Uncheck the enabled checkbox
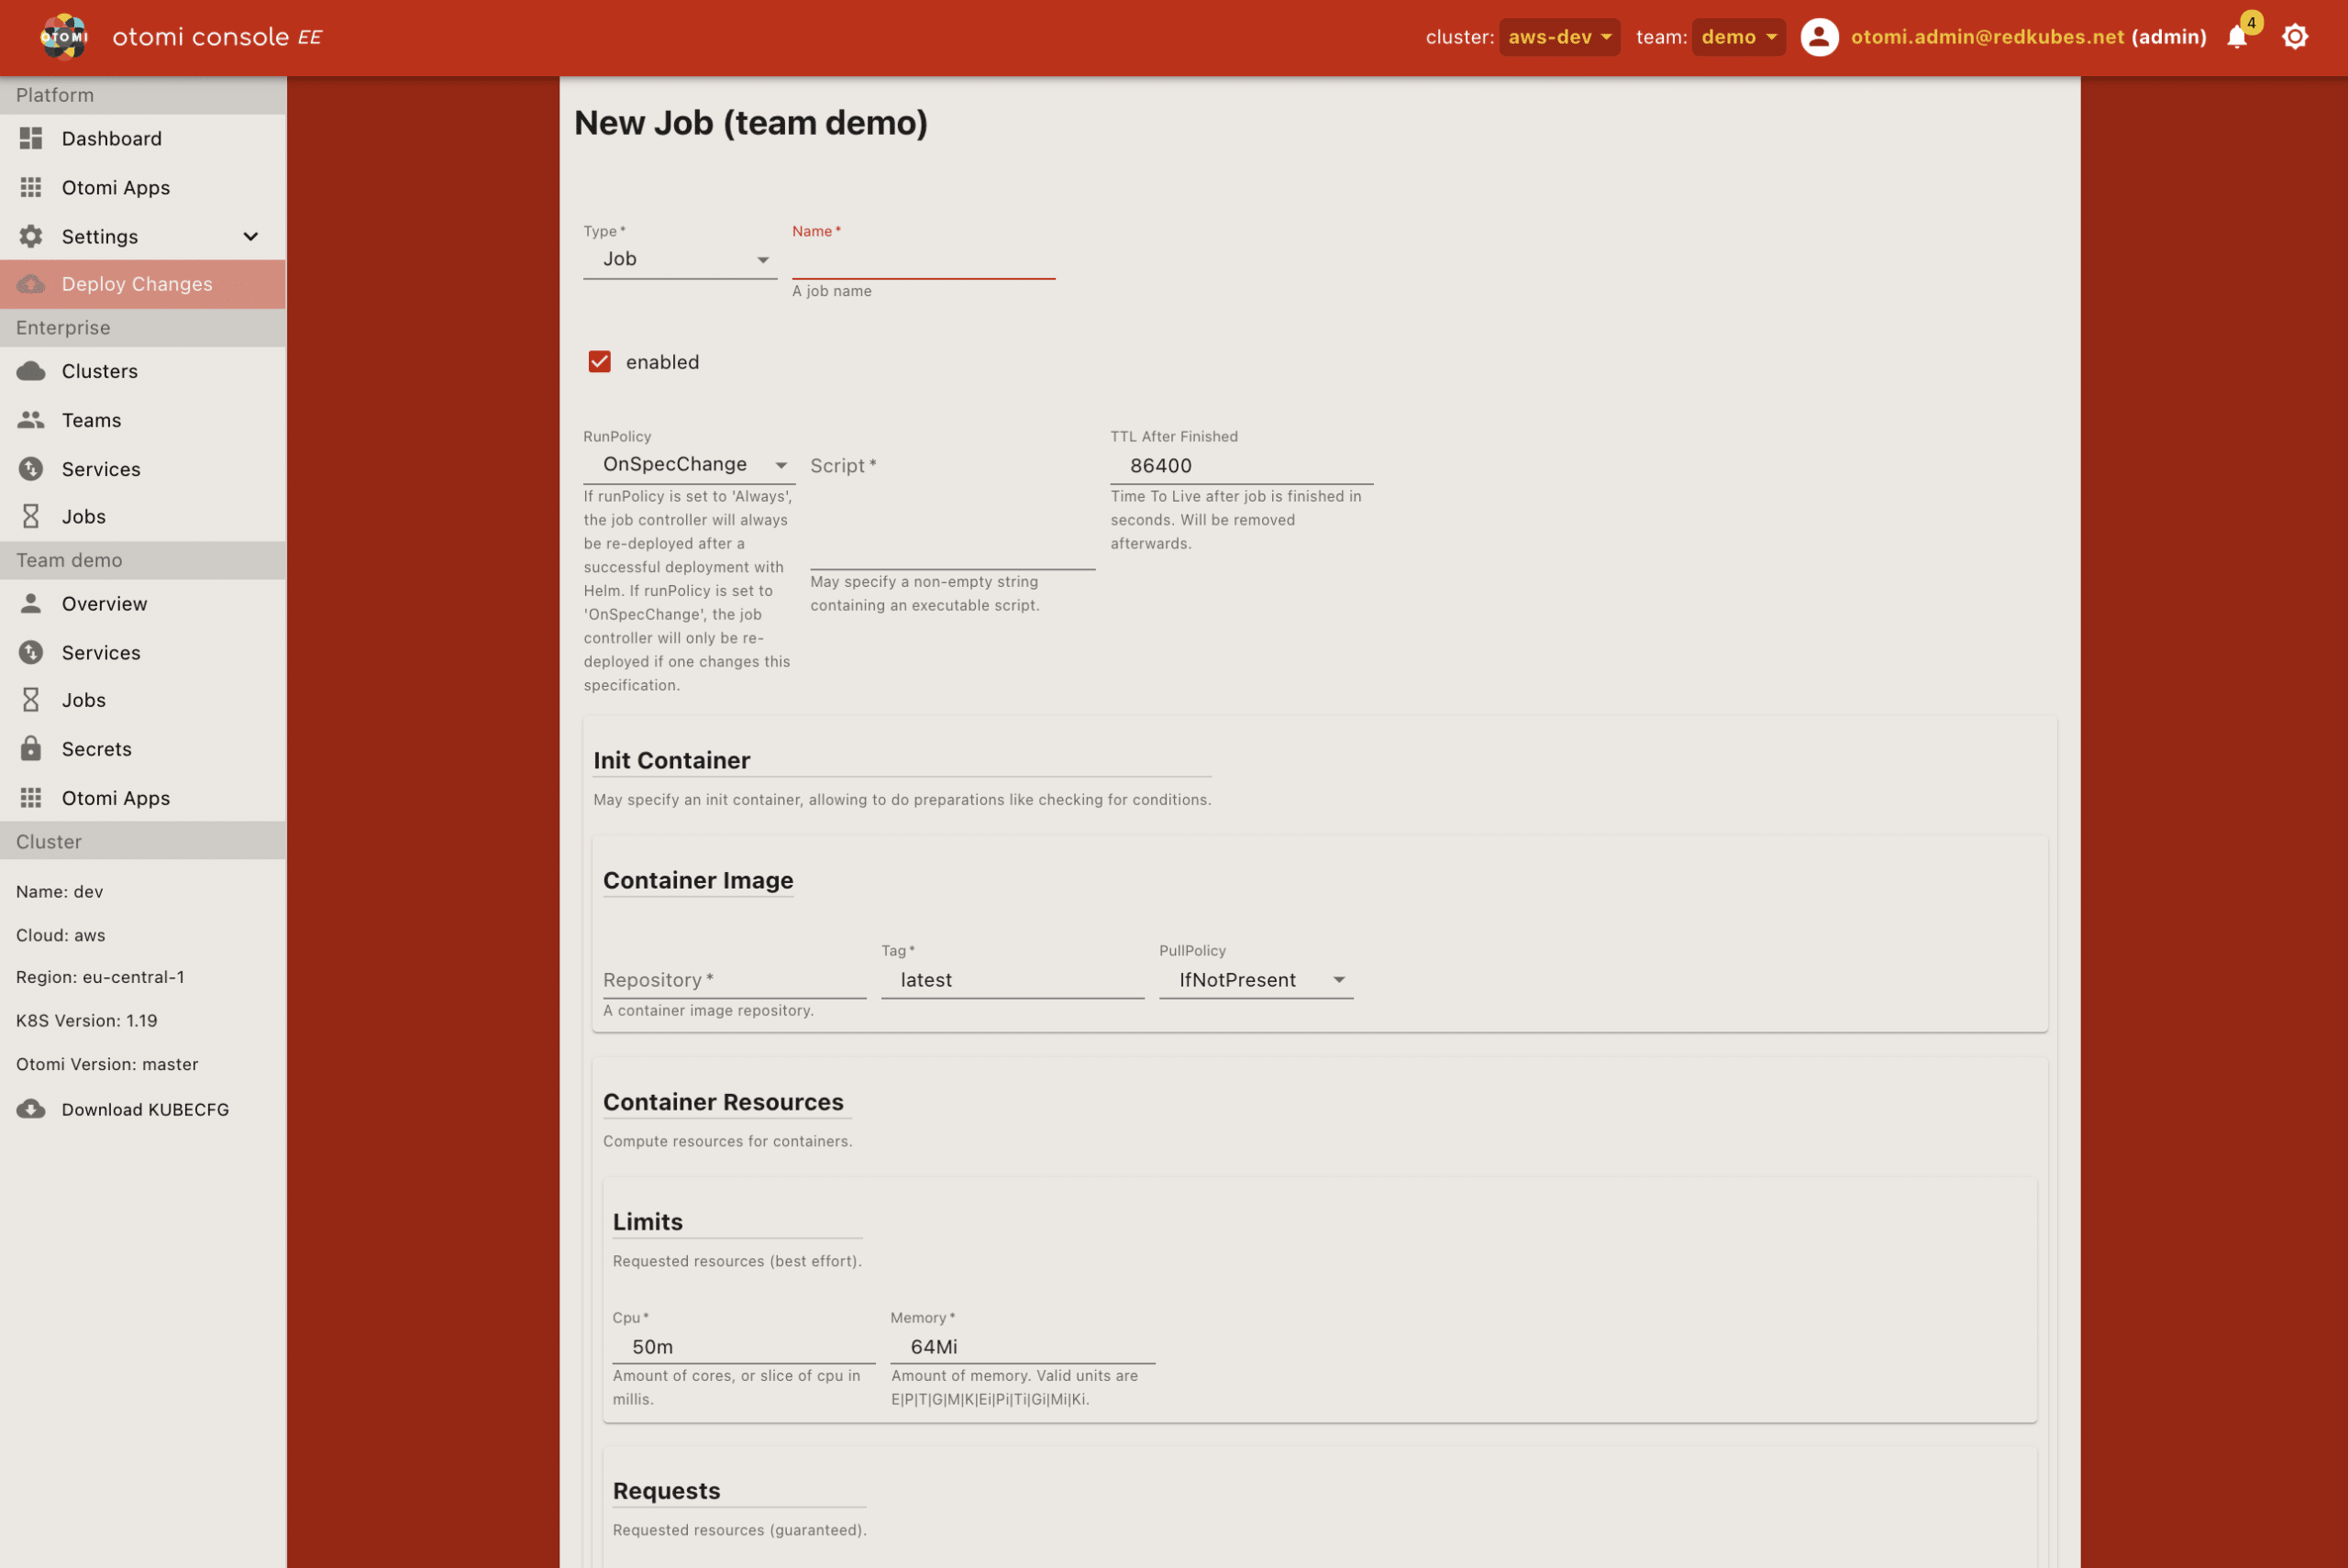Screen dimensions: 2348x1568 (x=600, y=361)
